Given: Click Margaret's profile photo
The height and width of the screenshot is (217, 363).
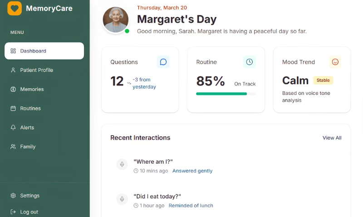Looking at the screenshot, I should coord(116,20).
